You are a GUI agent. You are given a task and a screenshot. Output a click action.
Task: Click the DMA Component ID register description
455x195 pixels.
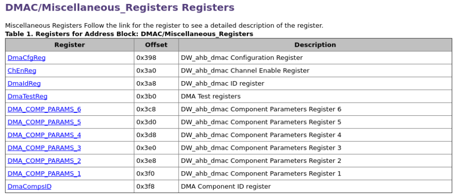pos(226,186)
